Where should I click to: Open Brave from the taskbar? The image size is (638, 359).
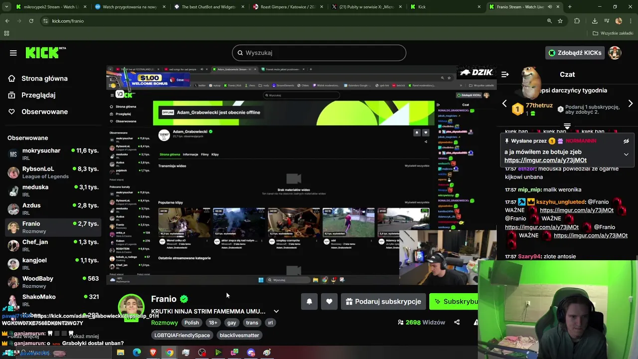point(153,353)
